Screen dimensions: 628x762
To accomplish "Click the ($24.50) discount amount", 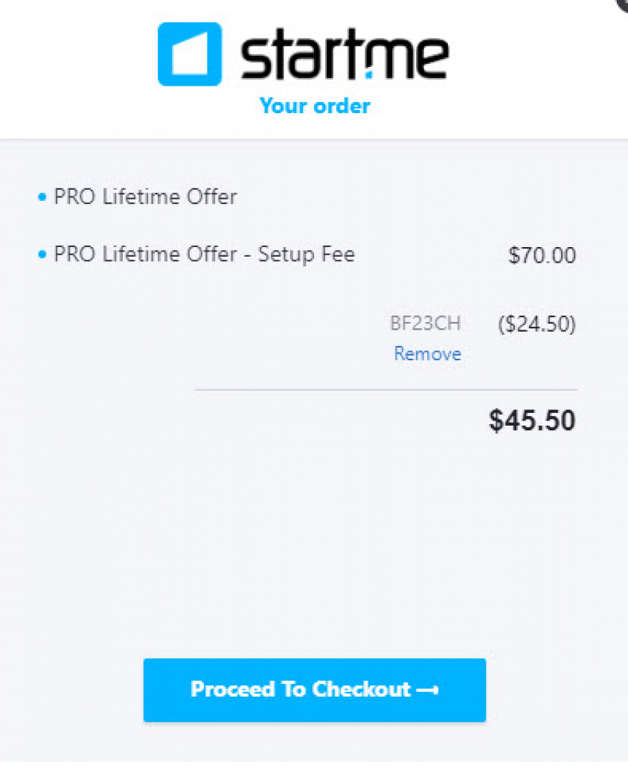I will [x=536, y=324].
